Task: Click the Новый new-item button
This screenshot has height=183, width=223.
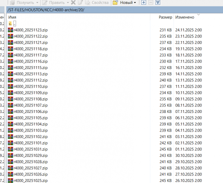Action: (x=123, y=3)
